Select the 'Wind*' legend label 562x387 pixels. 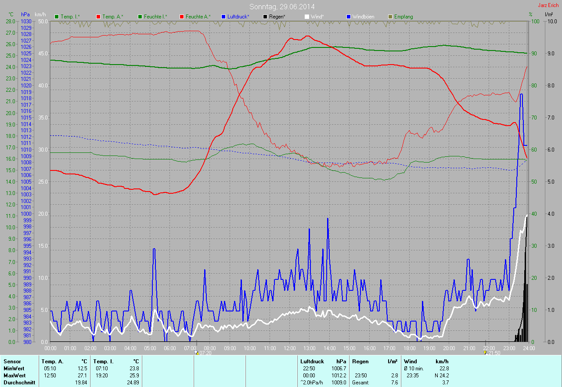tap(317, 17)
